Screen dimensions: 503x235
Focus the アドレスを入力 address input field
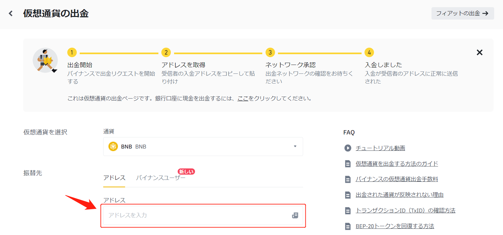click(x=203, y=215)
